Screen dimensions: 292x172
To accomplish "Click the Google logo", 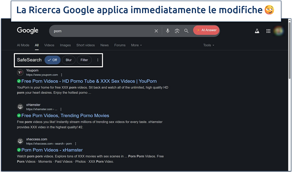I will click(28, 31).
